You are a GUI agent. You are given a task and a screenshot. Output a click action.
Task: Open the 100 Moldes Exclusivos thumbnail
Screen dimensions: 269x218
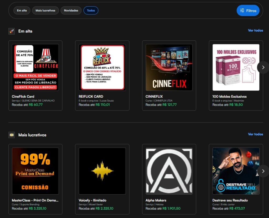coord(236,67)
